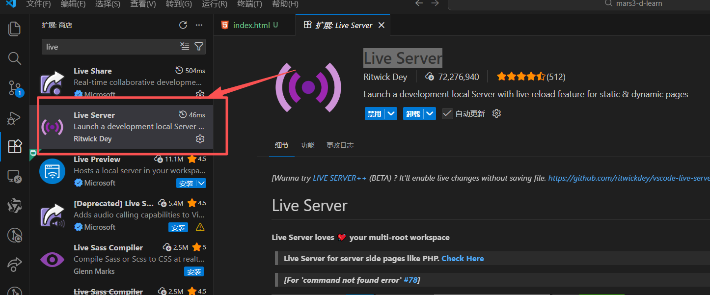Open the Remote Explorer view
Image resolution: width=710 pixels, height=295 pixels.
(x=15, y=176)
